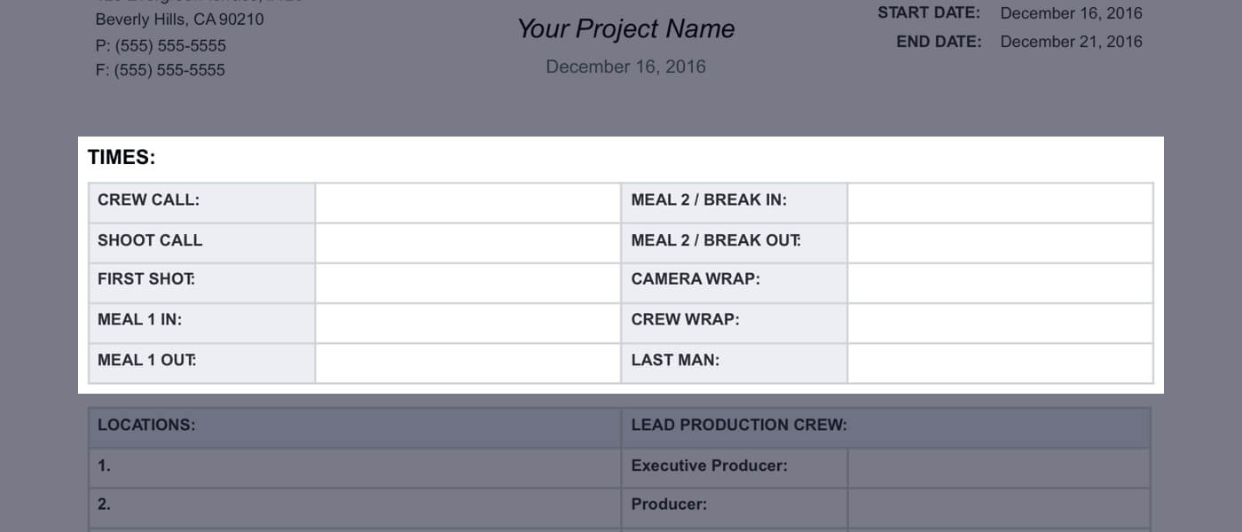Click the Crew Wrap time field
This screenshot has width=1242, height=532.
(1001, 323)
